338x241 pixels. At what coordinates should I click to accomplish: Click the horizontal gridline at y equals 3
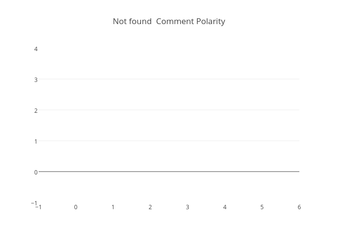click(x=169, y=79)
